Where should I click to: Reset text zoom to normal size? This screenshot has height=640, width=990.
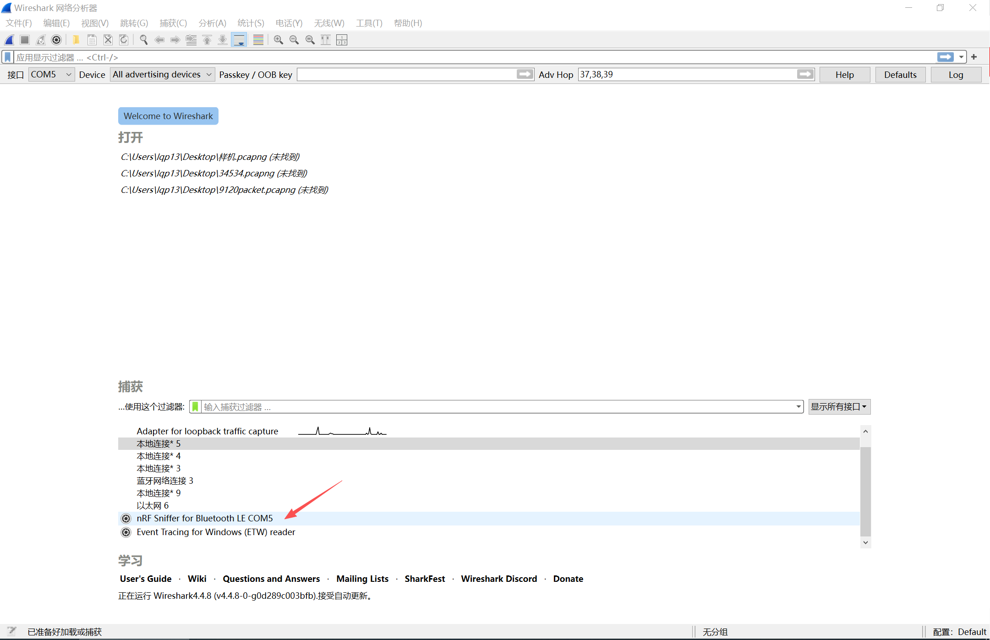pyautogui.click(x=310, y=40)
